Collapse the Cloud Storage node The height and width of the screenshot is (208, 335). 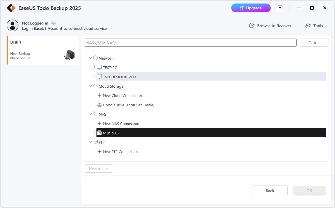[90, 86]
